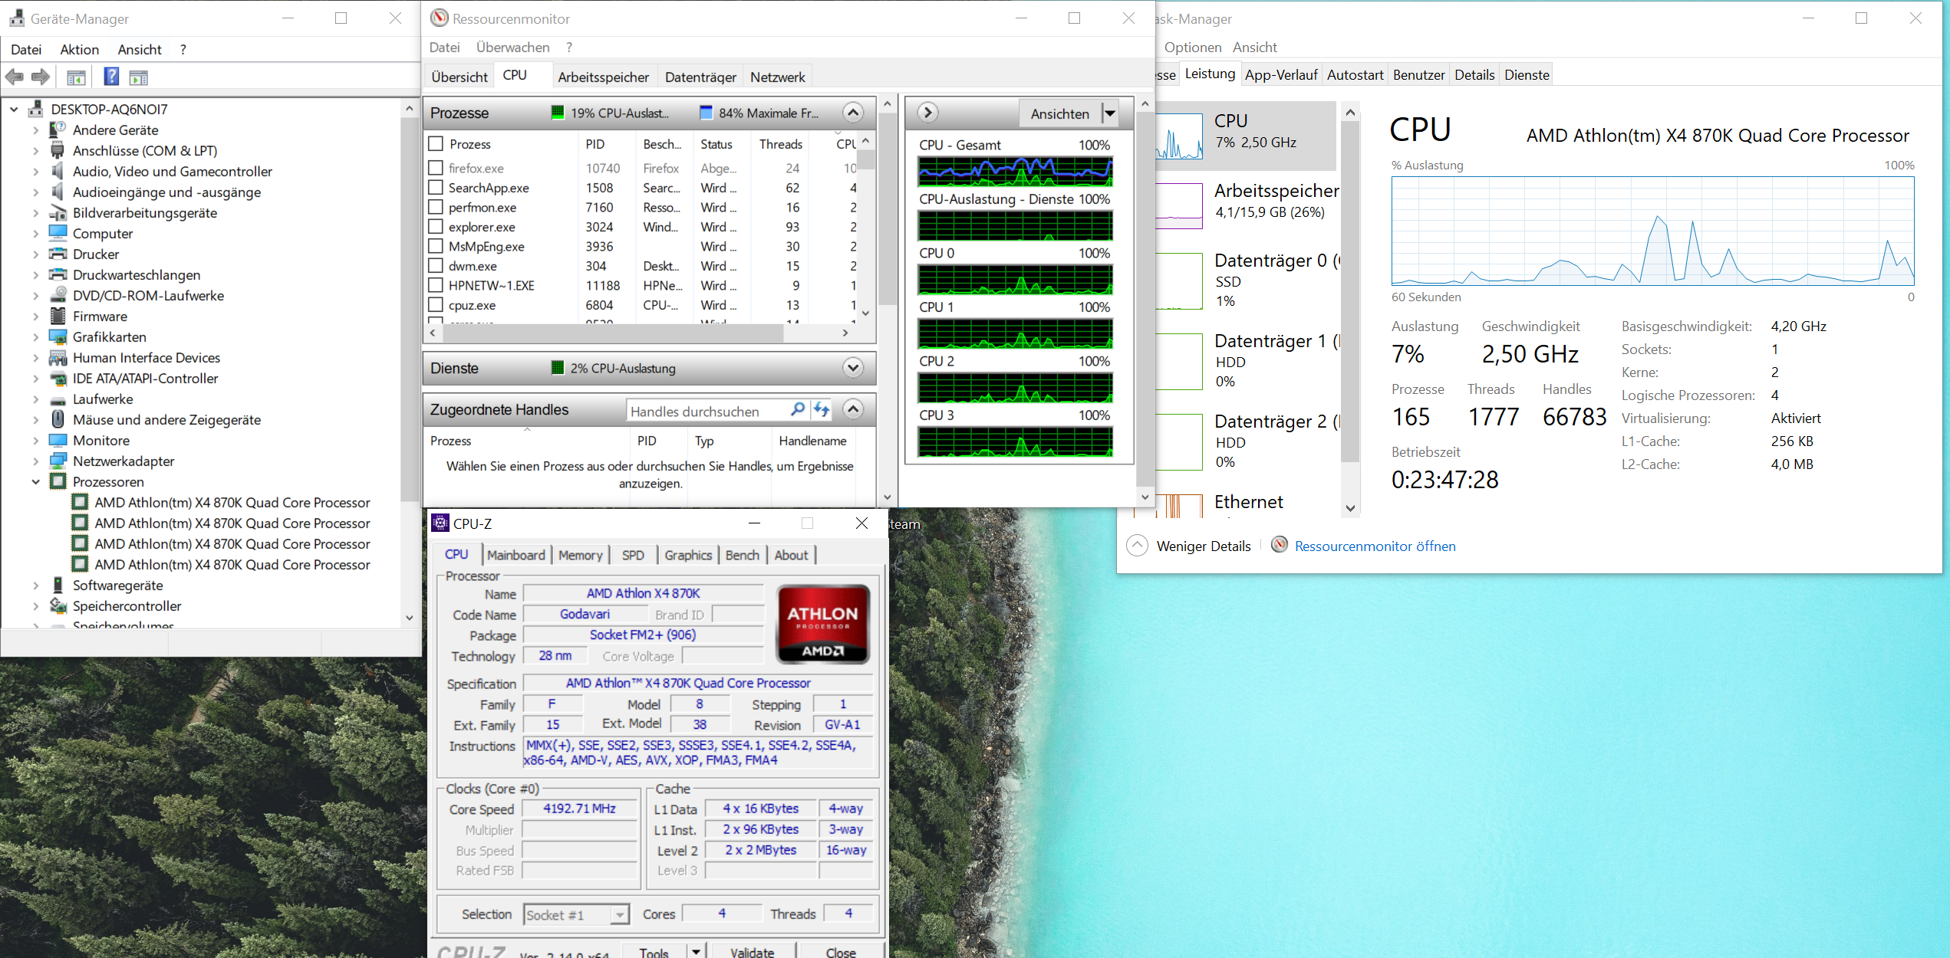The width and height of the screenshot is (1950, 958).
Task: Open the Optionen menu in Task-Manager
Action: pos(1192,48)
